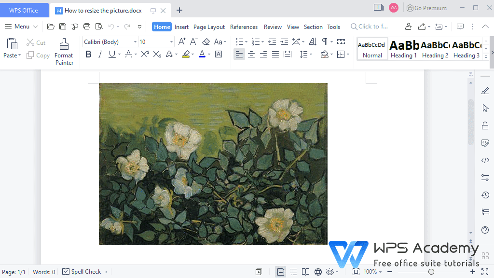Open the main Menu
This screenshot has width=494, height=278.
pyautogui.click(x=21, y=27)
